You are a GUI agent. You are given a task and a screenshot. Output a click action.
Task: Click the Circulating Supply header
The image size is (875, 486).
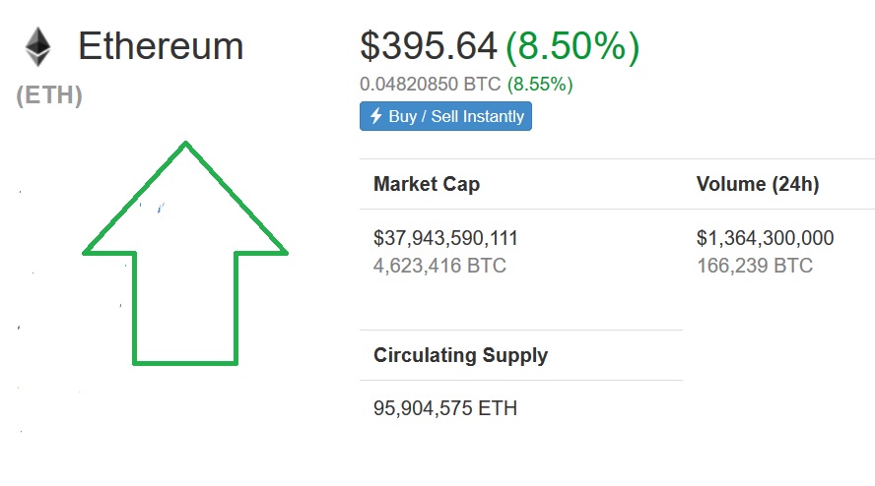(x=460, y=355)
